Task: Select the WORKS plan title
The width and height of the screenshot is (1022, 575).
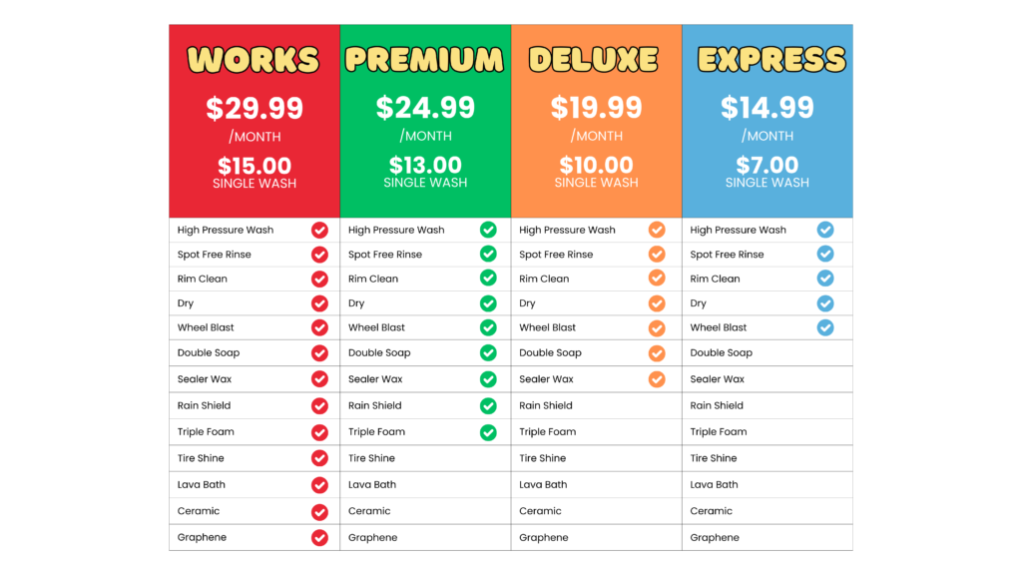Action: coord(254,60)
